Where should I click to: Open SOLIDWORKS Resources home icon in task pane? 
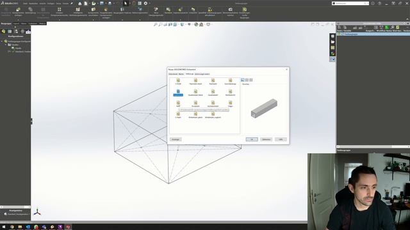tap(332, 36)
